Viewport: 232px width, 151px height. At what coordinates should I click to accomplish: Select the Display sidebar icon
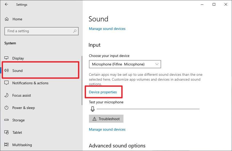point(7,58)
